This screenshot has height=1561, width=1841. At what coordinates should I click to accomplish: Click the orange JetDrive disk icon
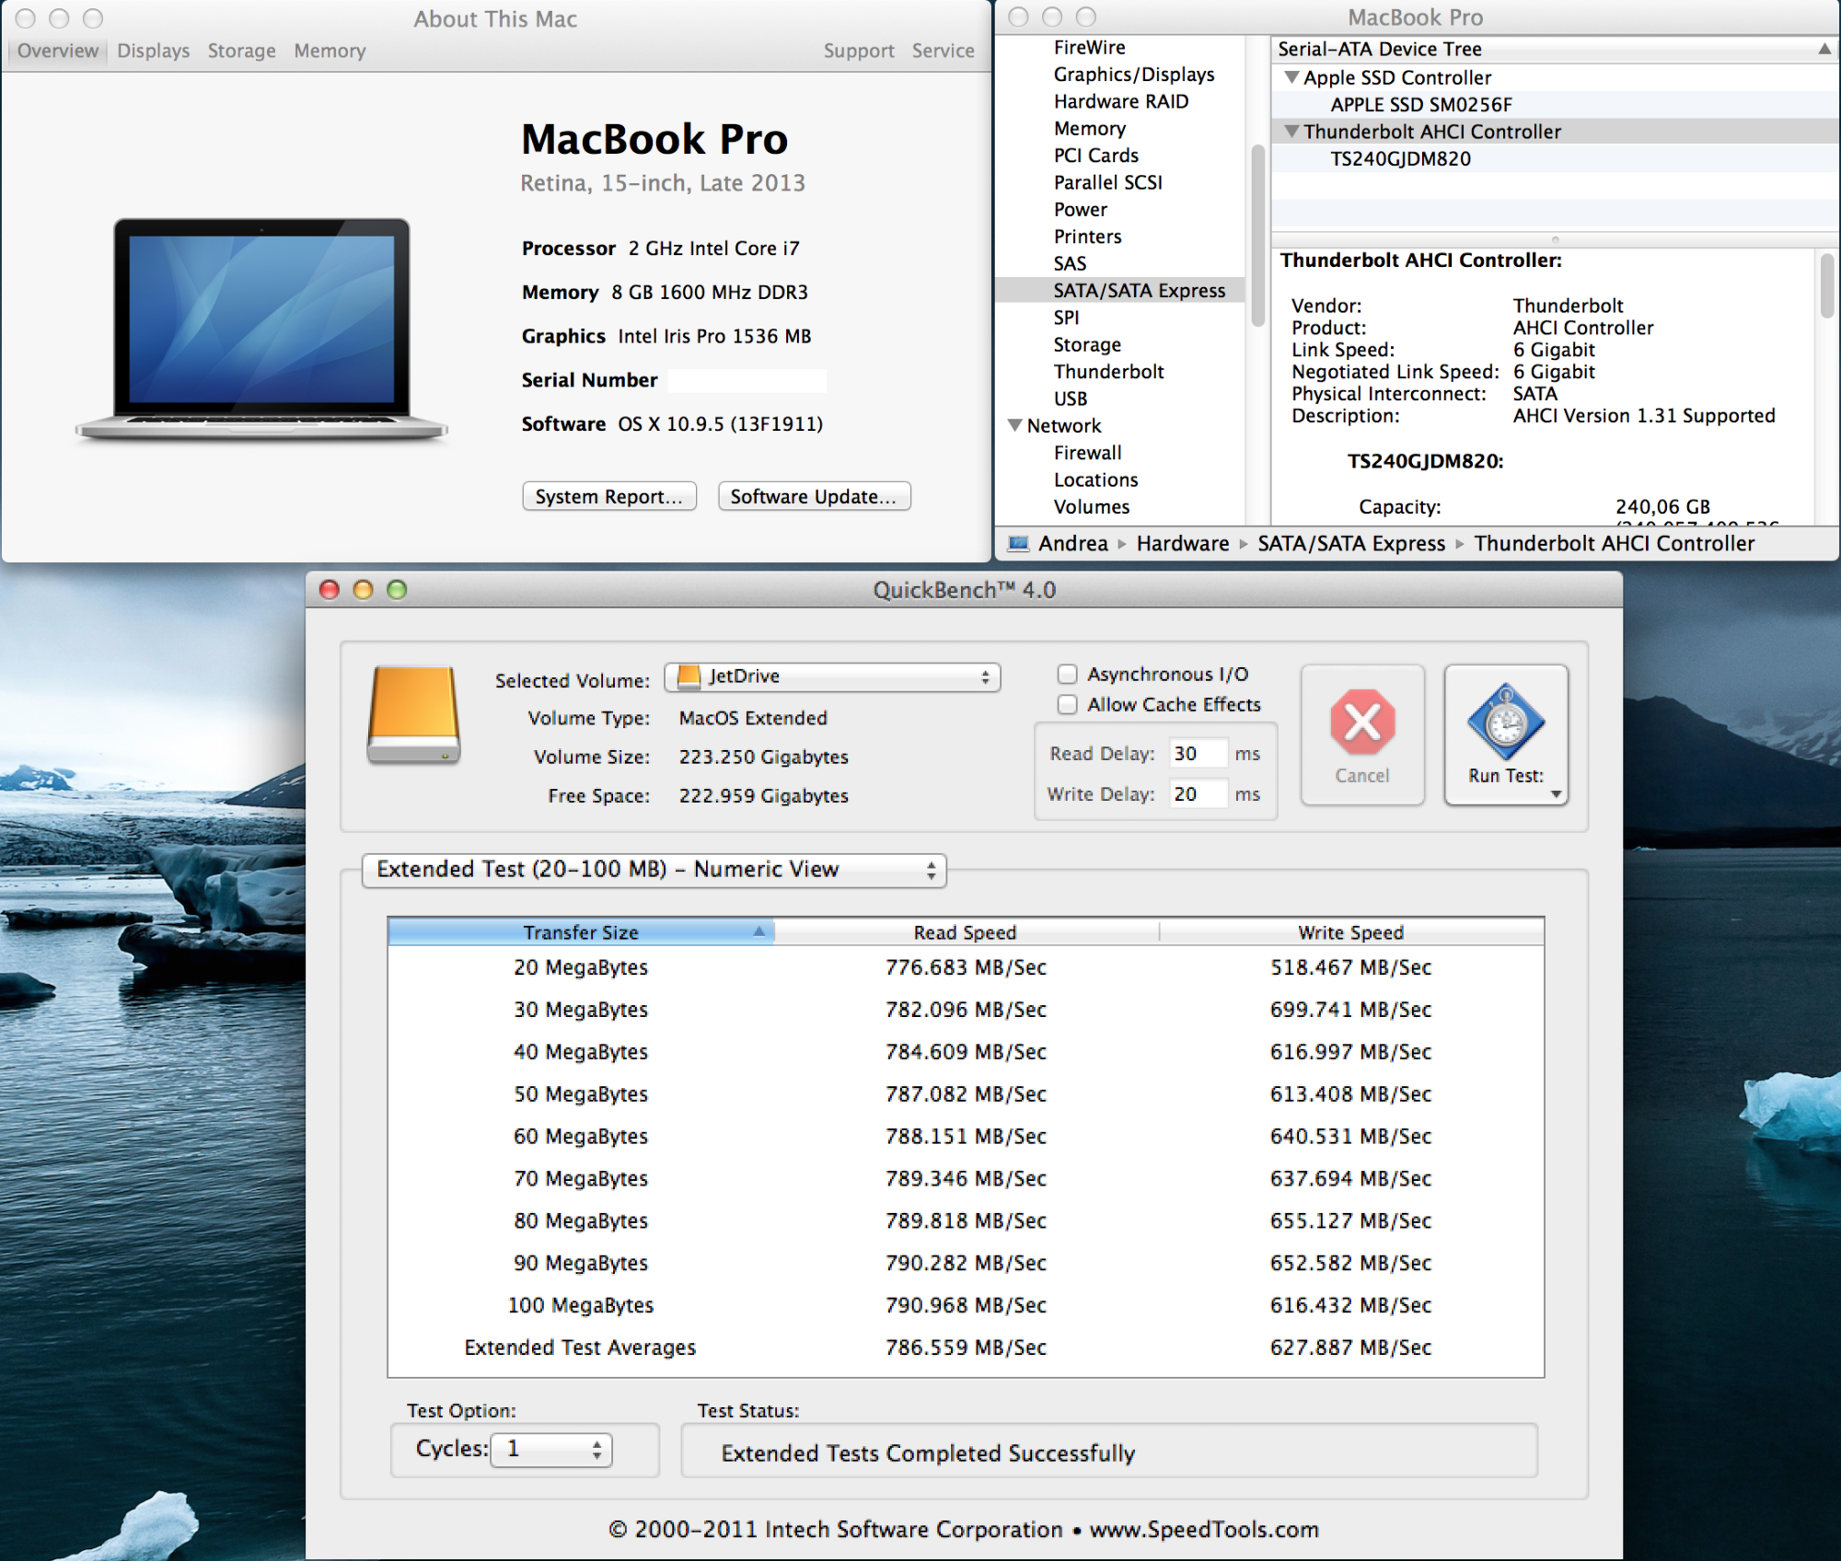[x=414, y=714]
